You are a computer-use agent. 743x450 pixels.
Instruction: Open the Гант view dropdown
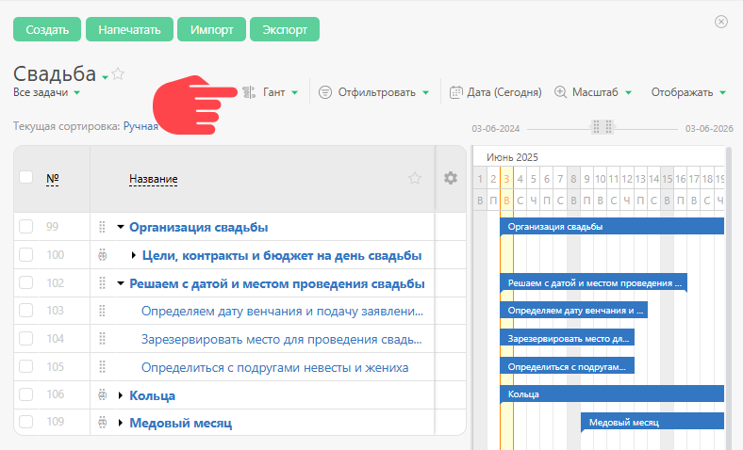(x=281, y=92)
